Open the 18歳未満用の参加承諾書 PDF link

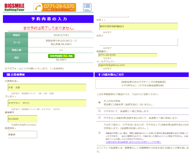point(133,142)
